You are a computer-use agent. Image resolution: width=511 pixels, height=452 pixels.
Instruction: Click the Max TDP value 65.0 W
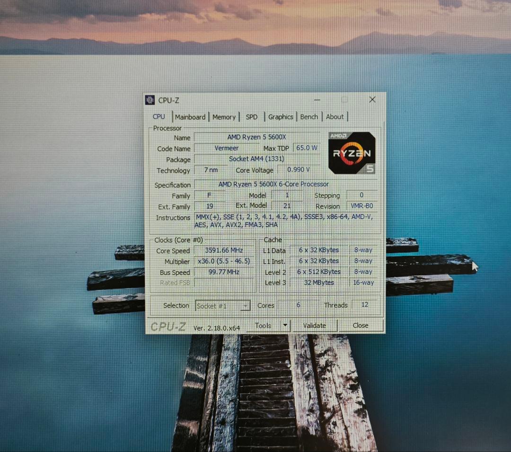[307, 148]
